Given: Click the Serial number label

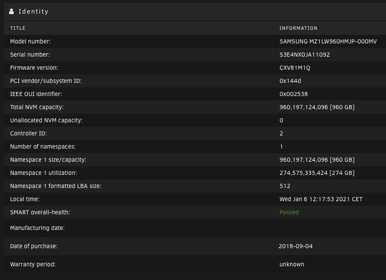Looking at the screenshot, I should 30,55.
